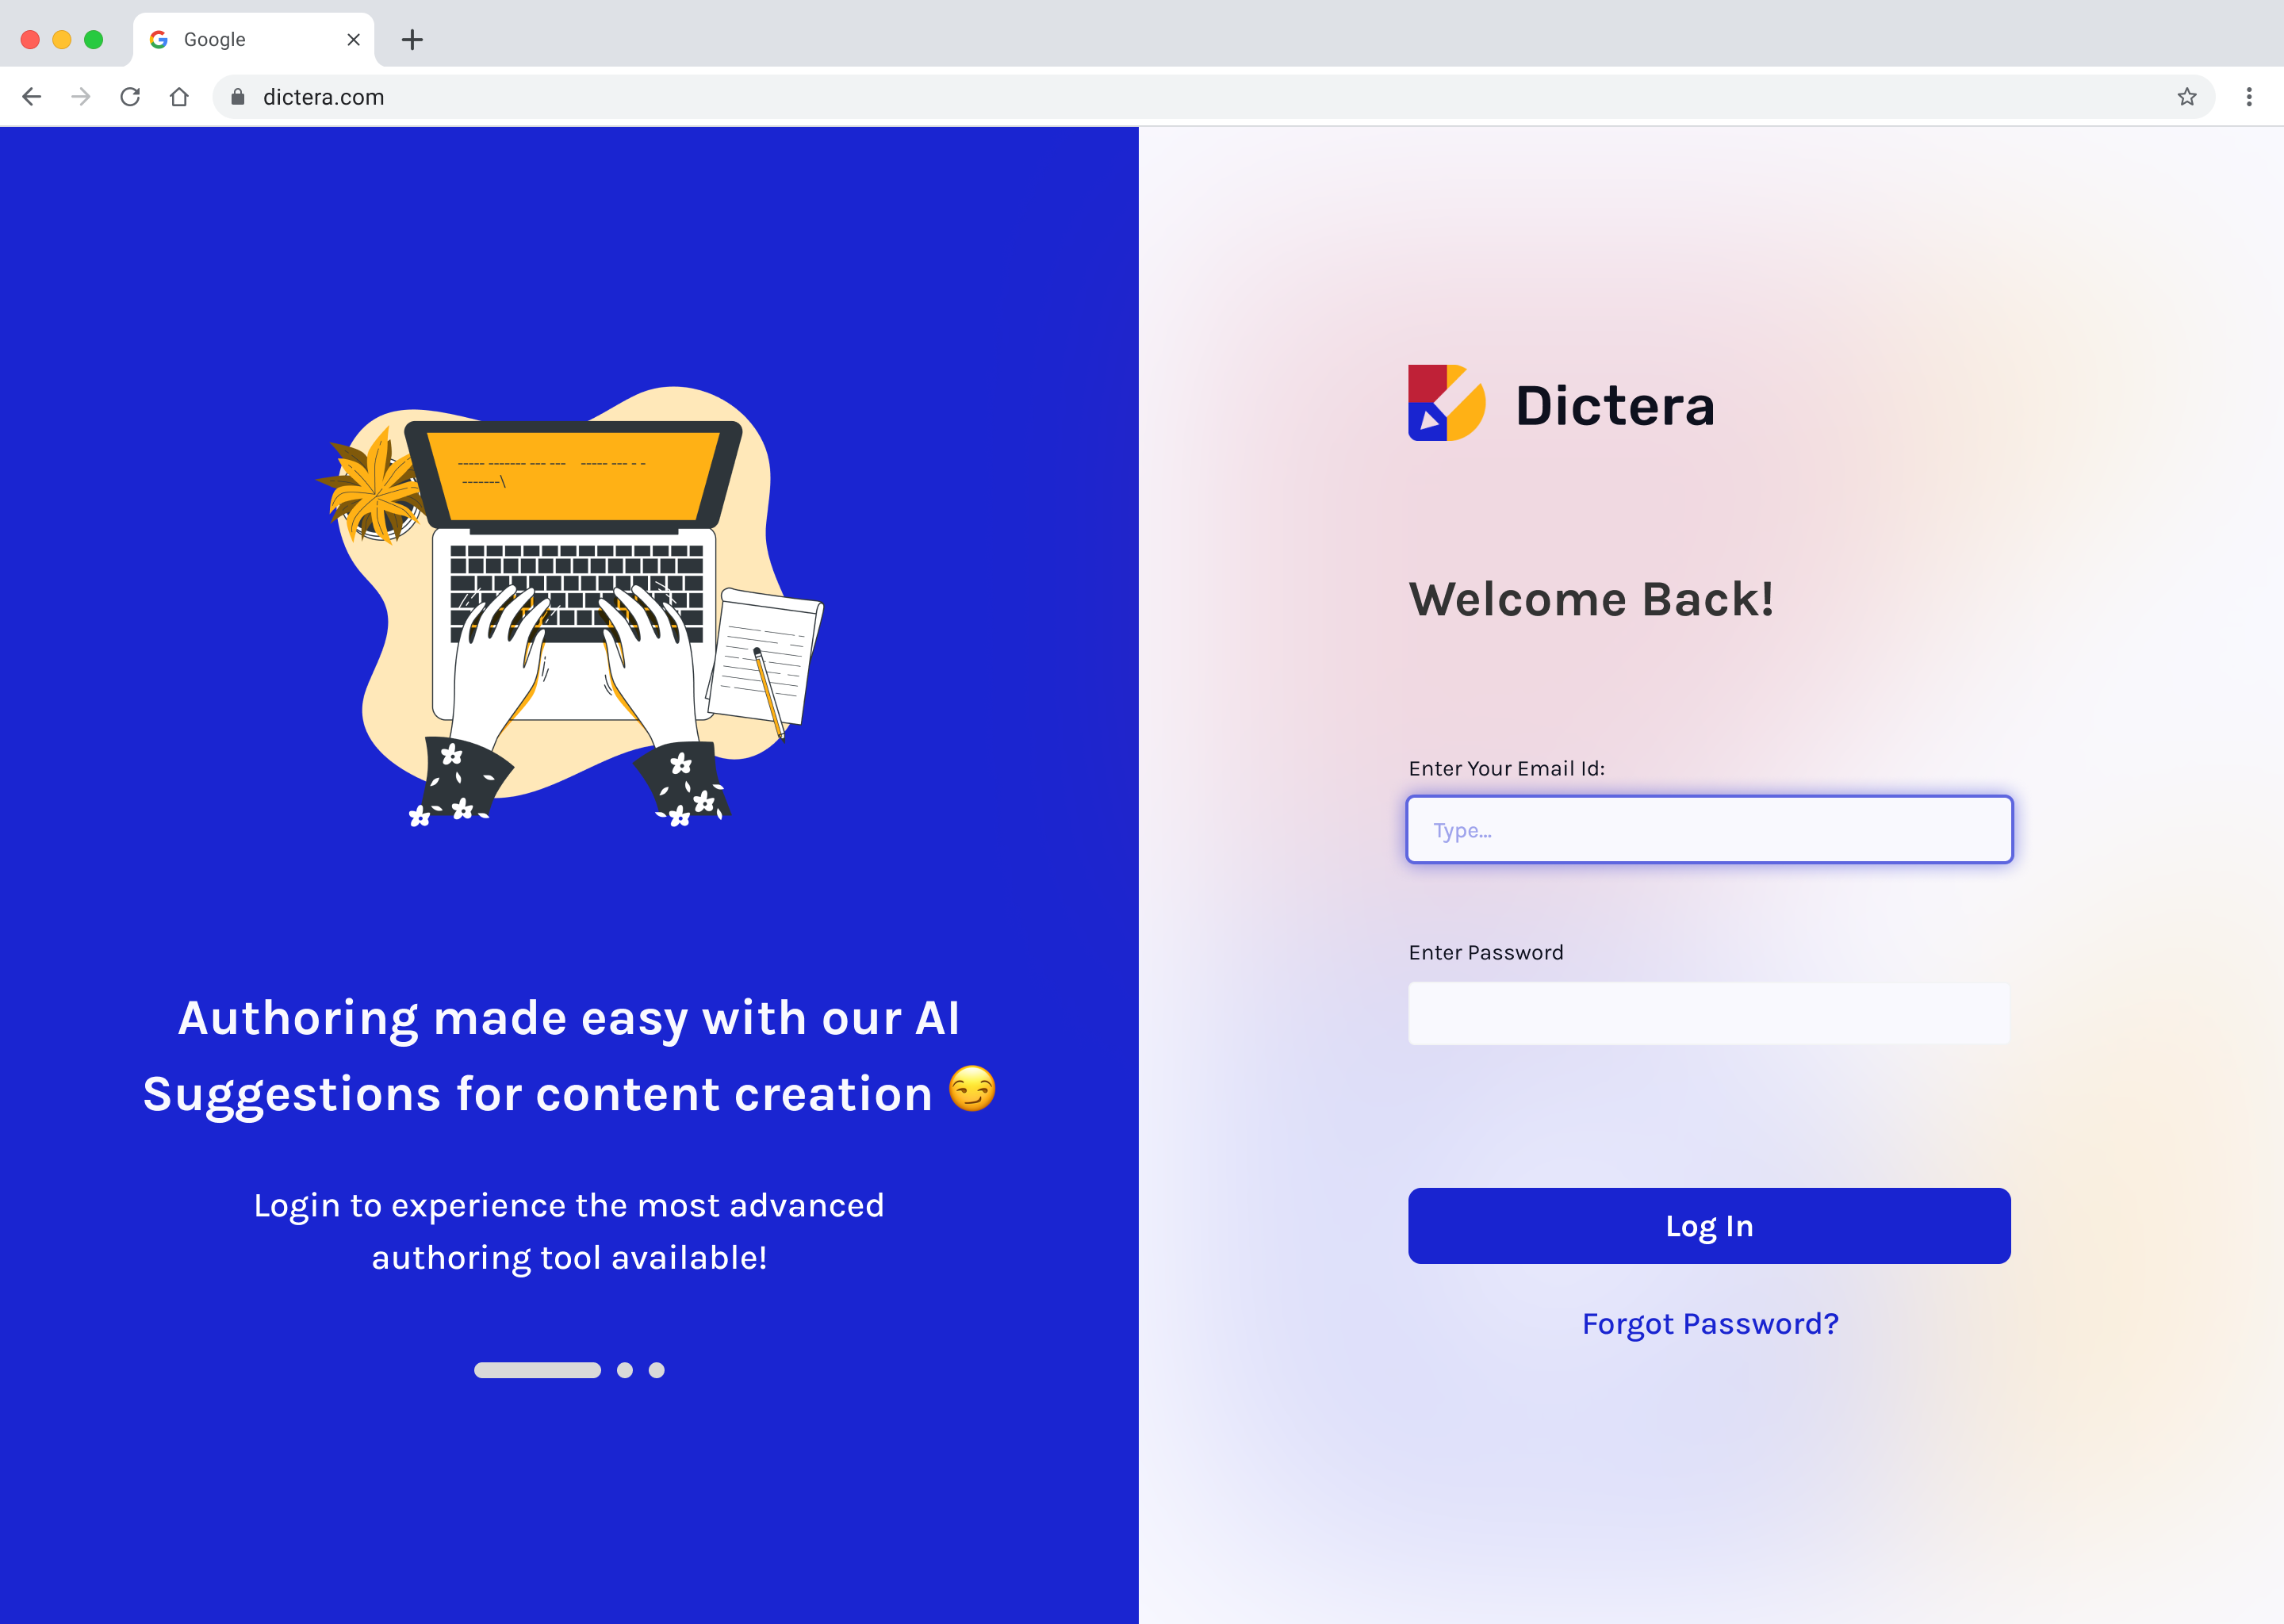Open the Forgot Password link
Viewport: 2284px width, 1624px height.
click(x=1710, y=1324)
